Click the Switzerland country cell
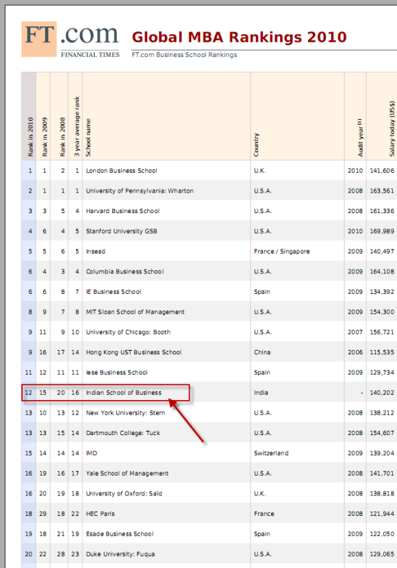This screenshot has width=397, height=568. point(271,453)
